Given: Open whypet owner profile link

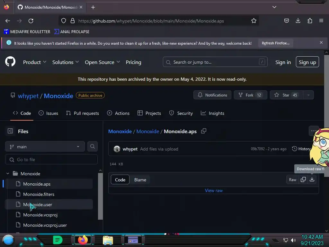Looking at the screenshot, I should coord(28,96).
